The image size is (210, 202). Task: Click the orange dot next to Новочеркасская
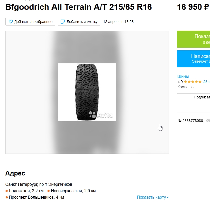[49, 191]
